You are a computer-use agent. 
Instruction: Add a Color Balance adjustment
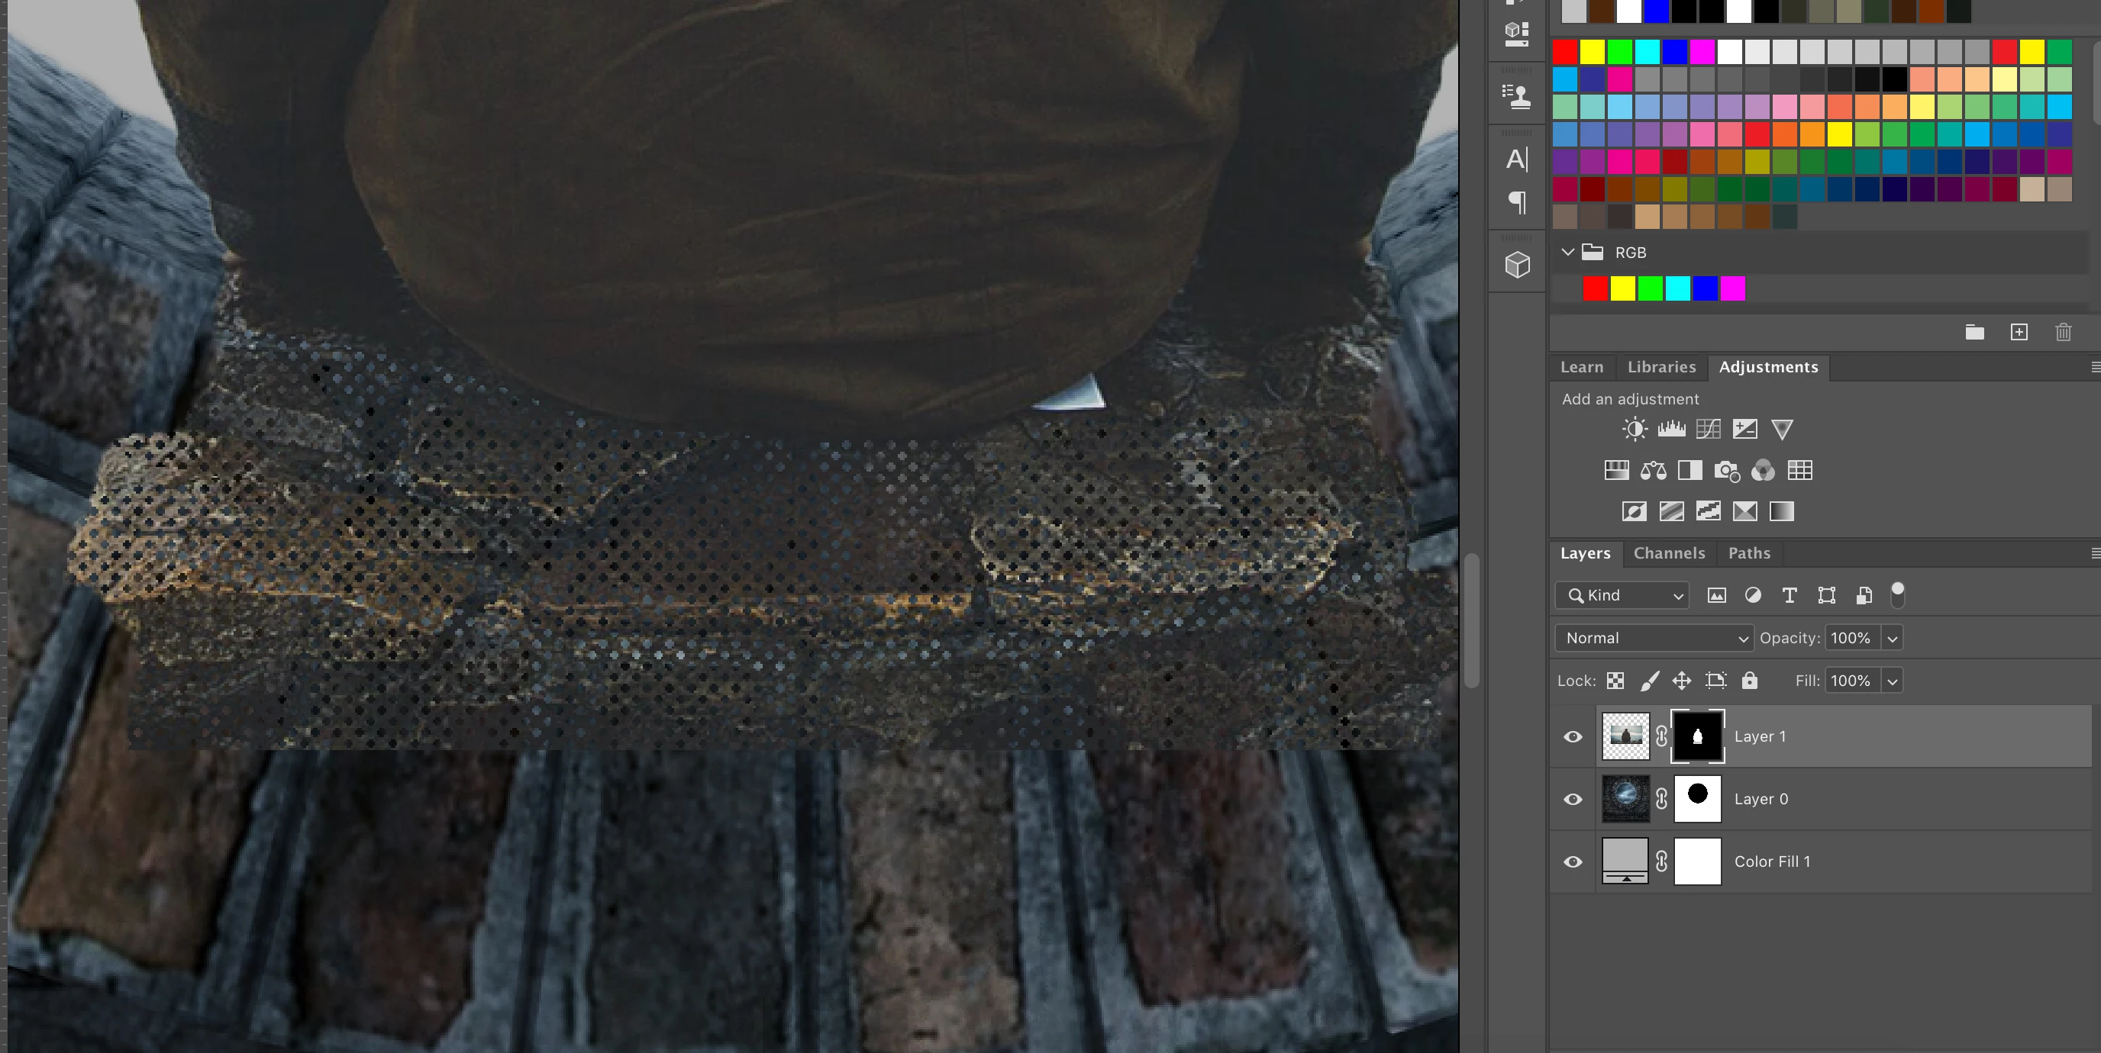(1653, 470)
